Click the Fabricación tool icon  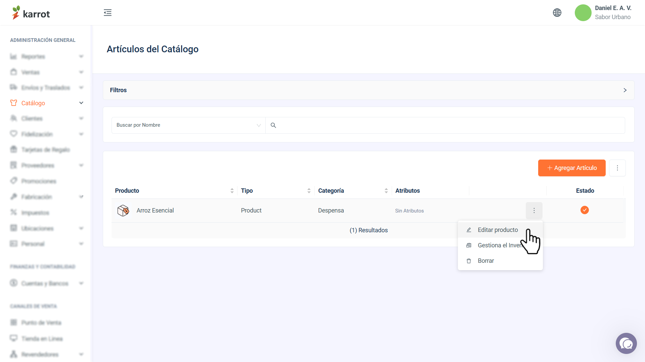[x=13, y=197]
